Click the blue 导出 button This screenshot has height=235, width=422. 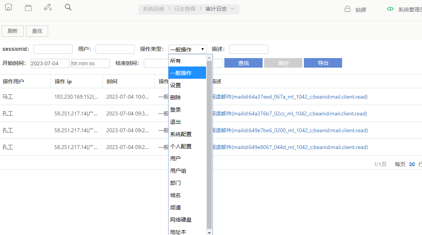pos(323,63)
